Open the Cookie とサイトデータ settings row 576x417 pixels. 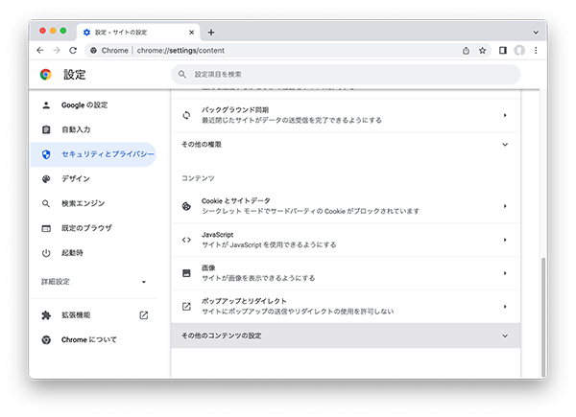coord(346,205)
